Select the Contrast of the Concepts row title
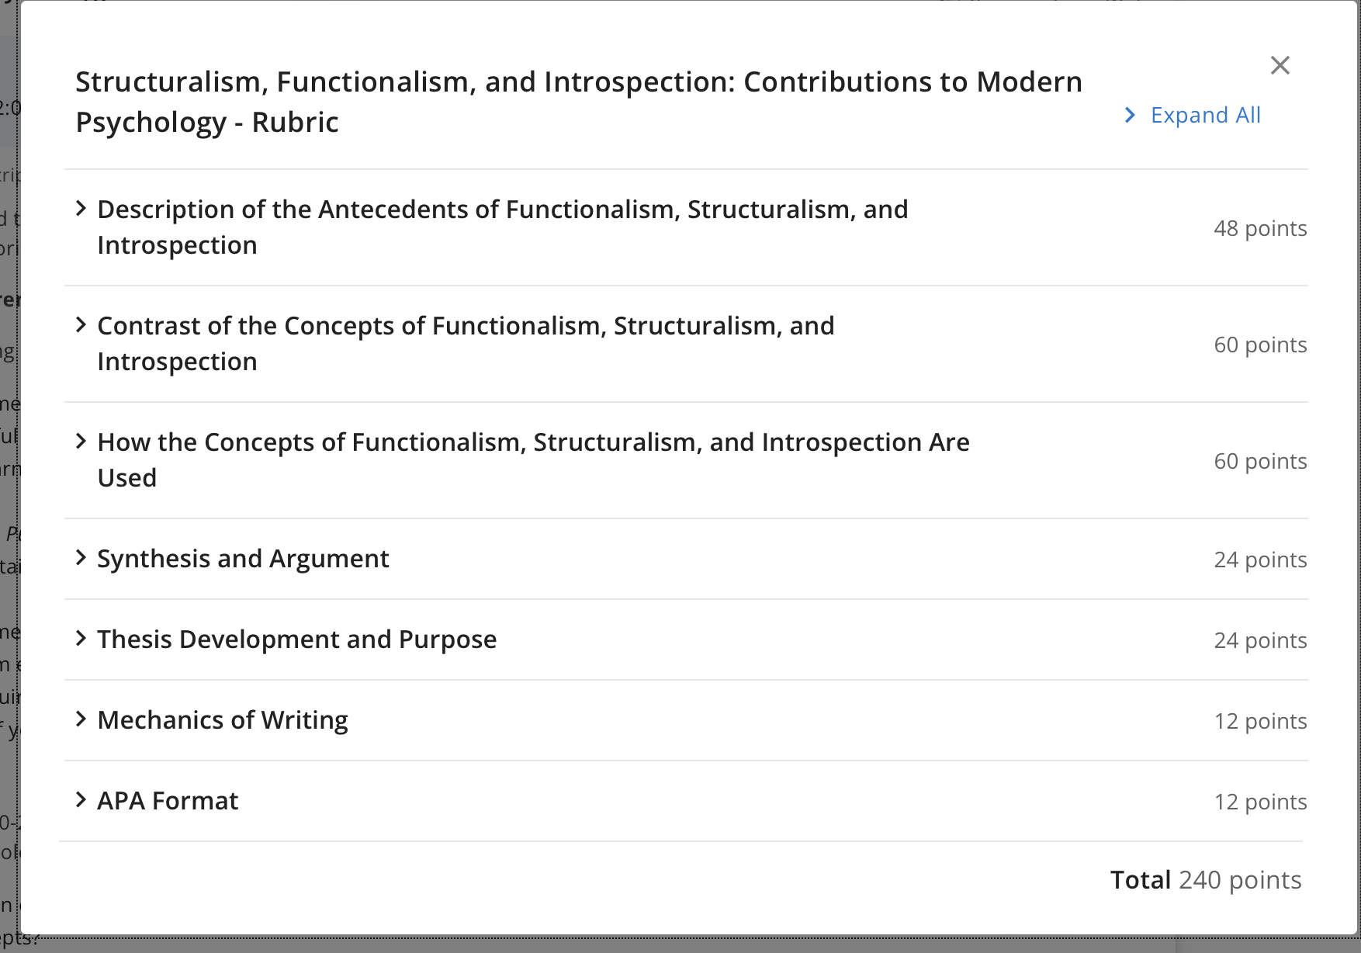 click(x=466, y=344)
